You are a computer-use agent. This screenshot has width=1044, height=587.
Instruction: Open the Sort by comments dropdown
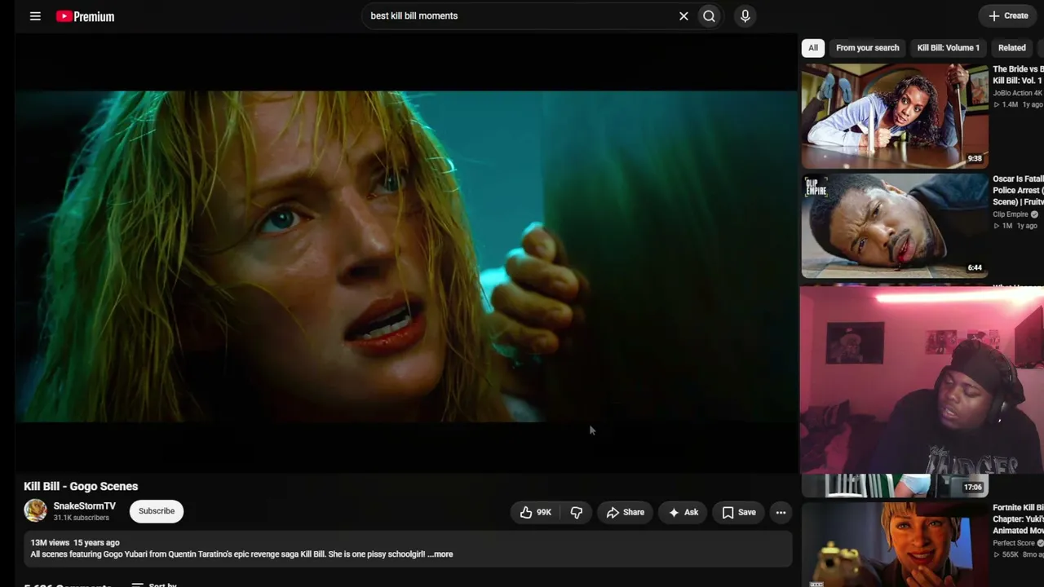(153, 584)
